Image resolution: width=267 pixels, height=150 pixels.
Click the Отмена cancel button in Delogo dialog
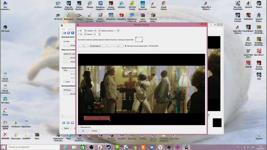(x=94, y=131)
